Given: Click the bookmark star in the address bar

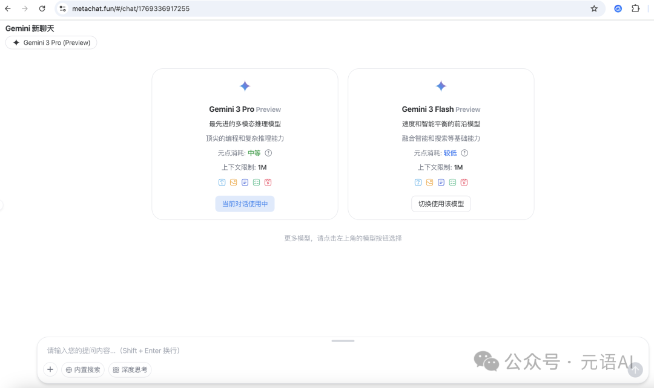Looking at the screenshot, I should [x=594, y=8].
